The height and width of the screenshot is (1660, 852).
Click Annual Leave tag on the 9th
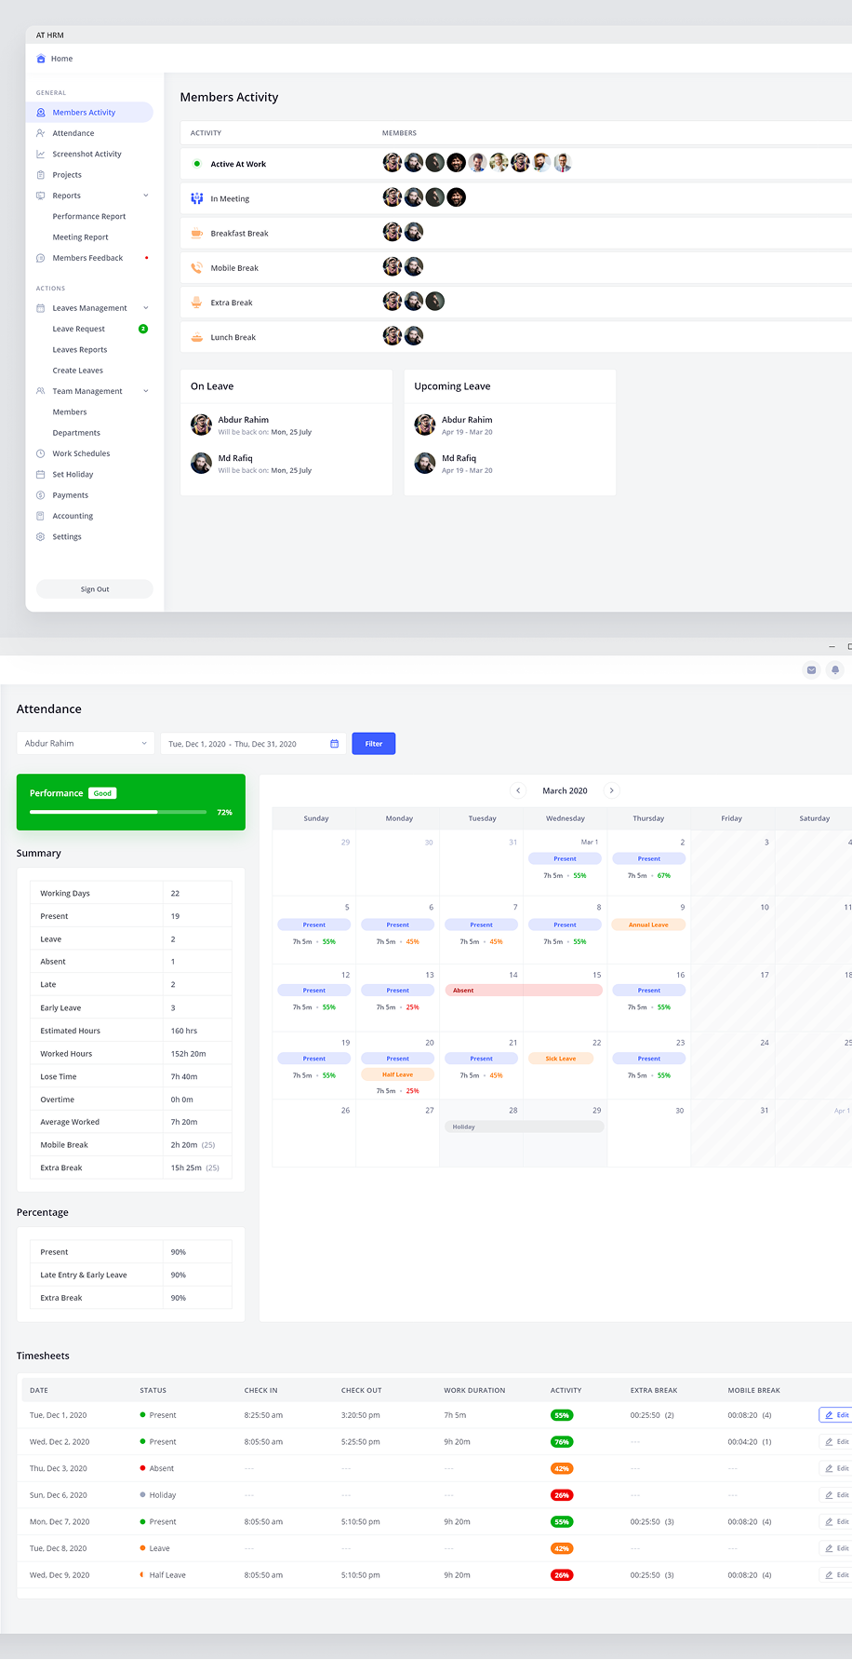click(x=648, y=924)
